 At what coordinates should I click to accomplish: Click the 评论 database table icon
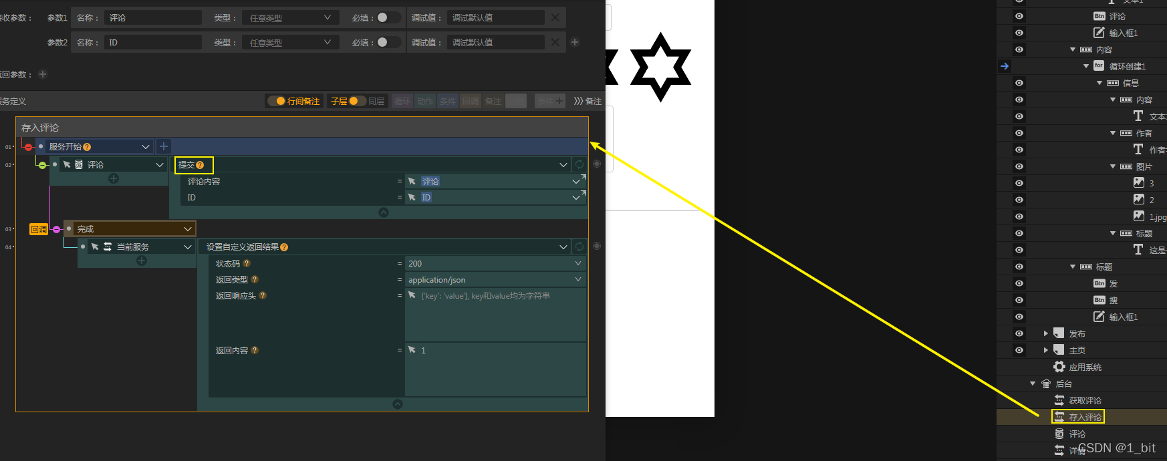(1059, 434)
